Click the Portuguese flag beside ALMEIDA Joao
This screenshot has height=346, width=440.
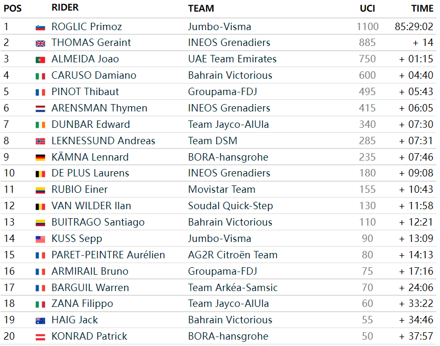click(40, 60)
